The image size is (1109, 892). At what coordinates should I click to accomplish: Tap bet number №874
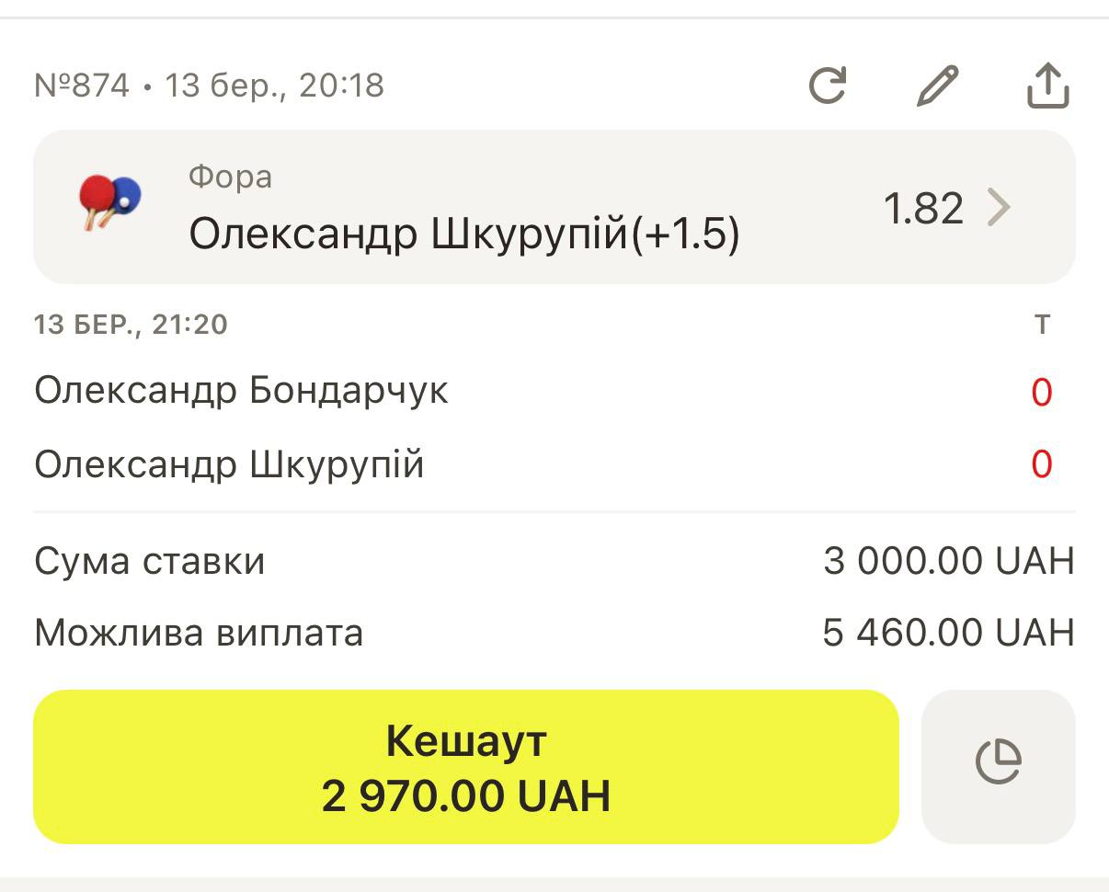[x=81, y=86]
